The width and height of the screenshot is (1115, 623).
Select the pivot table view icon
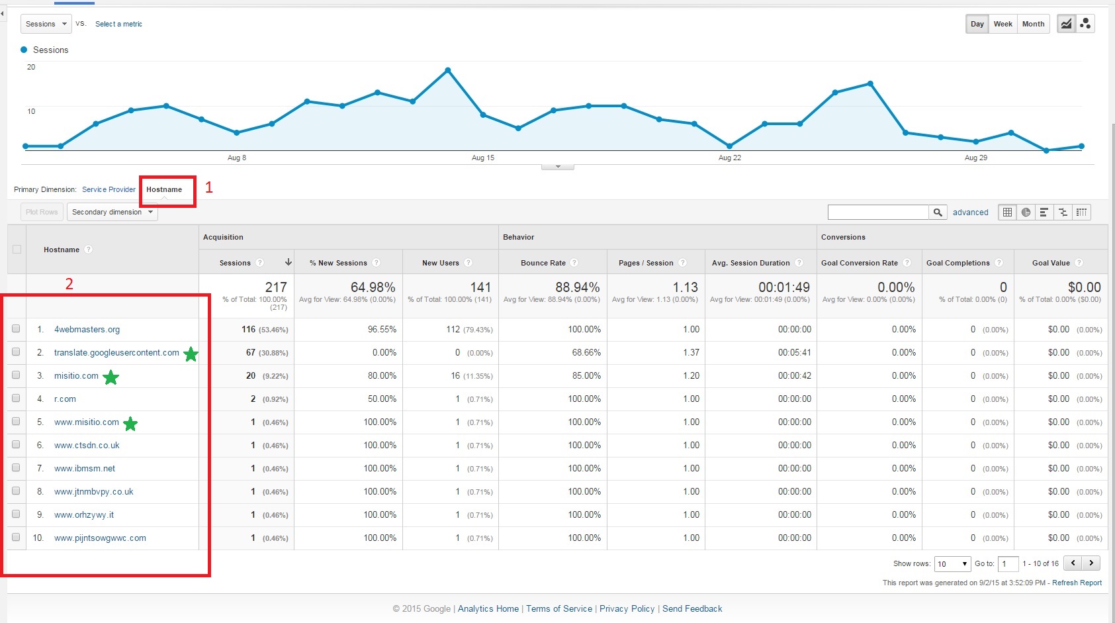pyautogui.click(x=1081, y=213)
